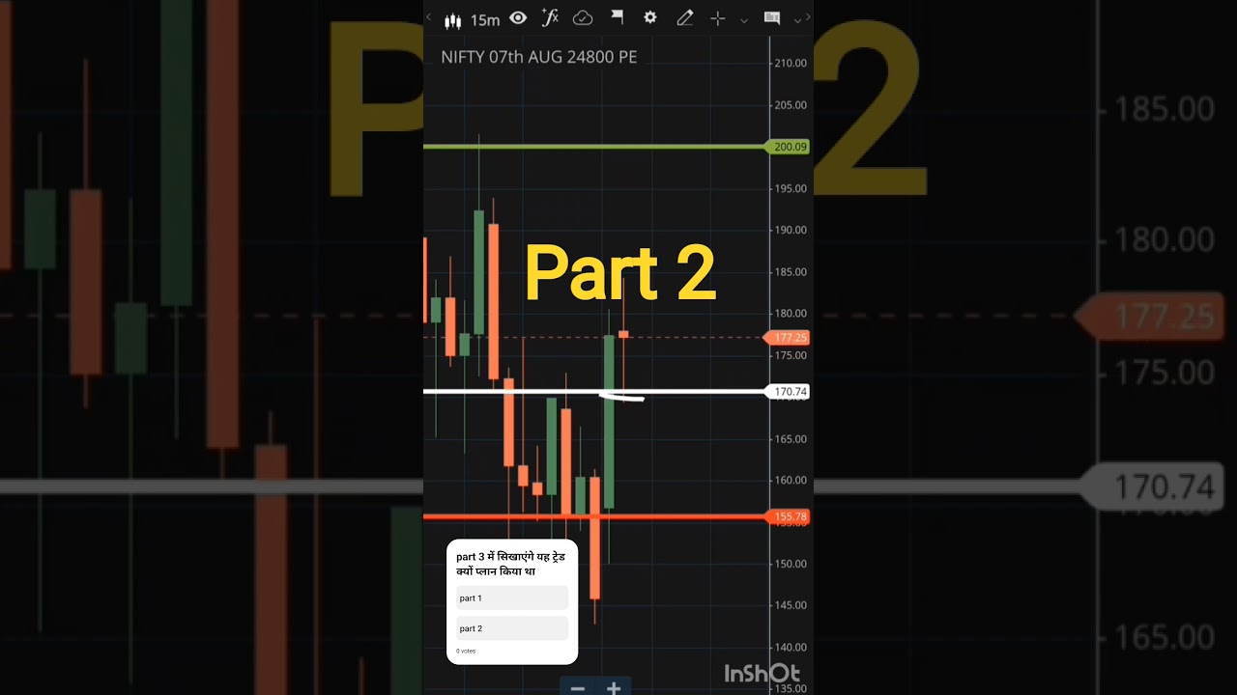The height and width of the screenshot is (695, 1237).
Task: Change the 15m timeframe interval
Action: (485, 20)
